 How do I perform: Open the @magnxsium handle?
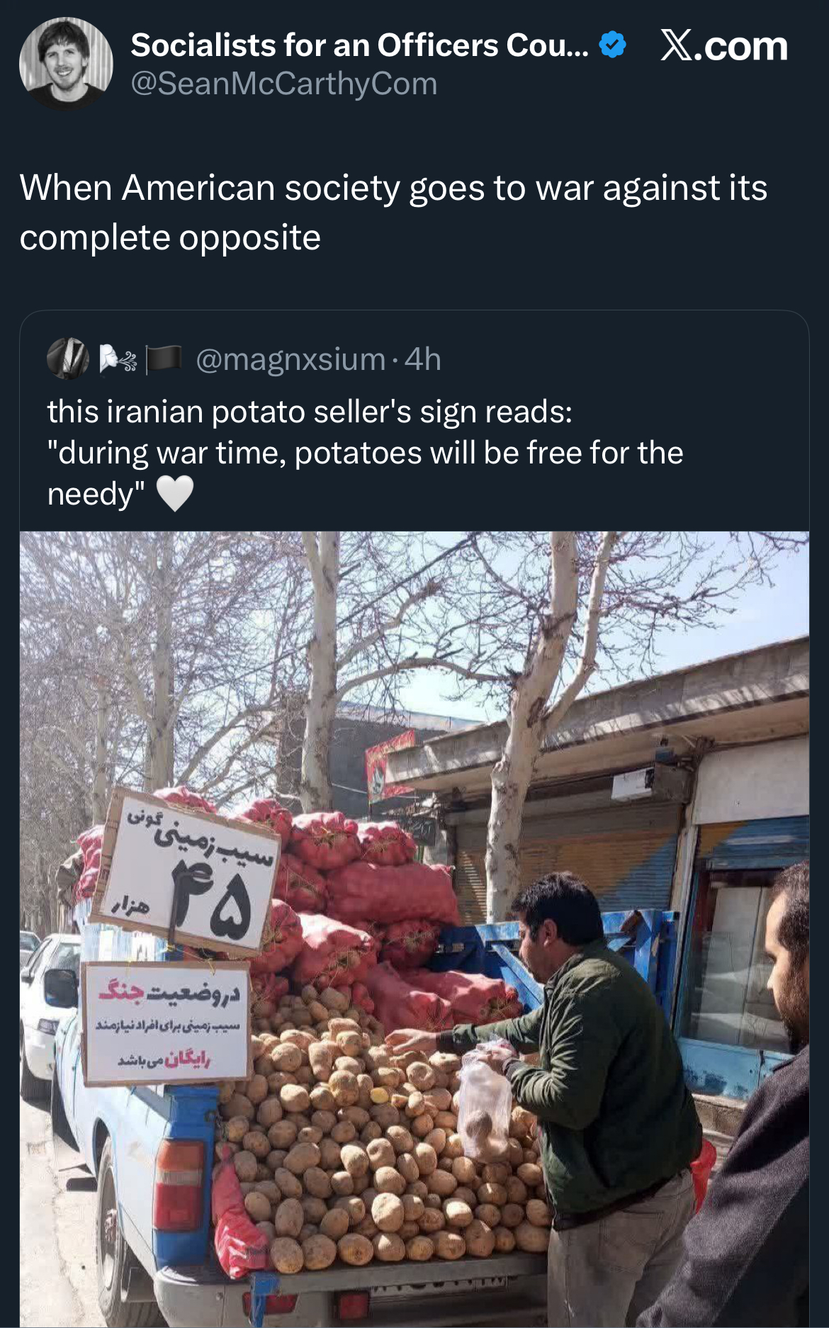[x=291, y=359]
